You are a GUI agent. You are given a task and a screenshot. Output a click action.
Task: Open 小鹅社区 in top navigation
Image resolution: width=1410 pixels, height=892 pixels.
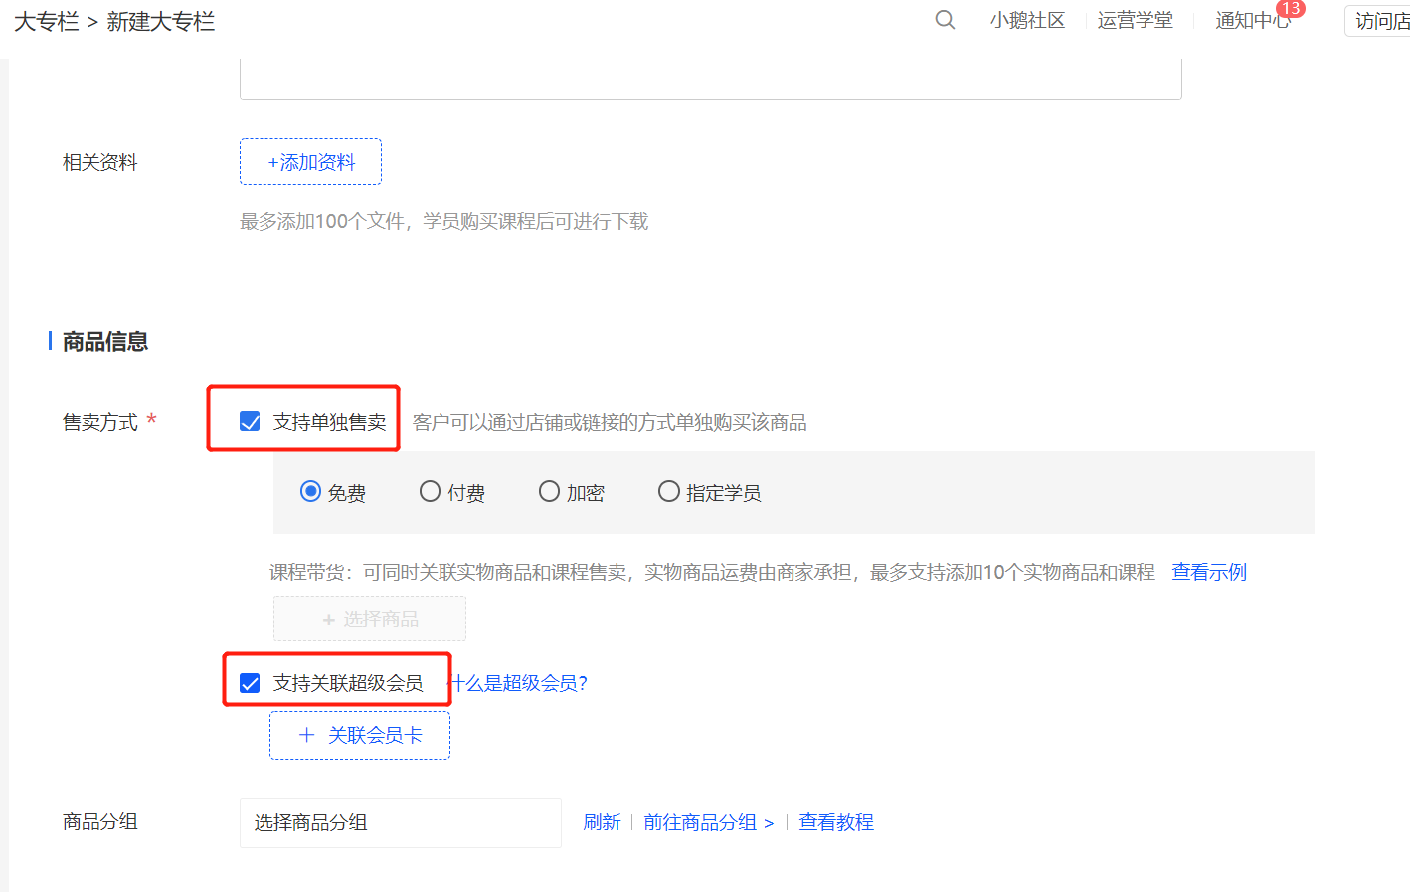pyautogui.click(x=1027, y=21)
